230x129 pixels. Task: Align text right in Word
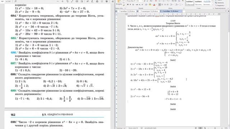click(165, 5)
